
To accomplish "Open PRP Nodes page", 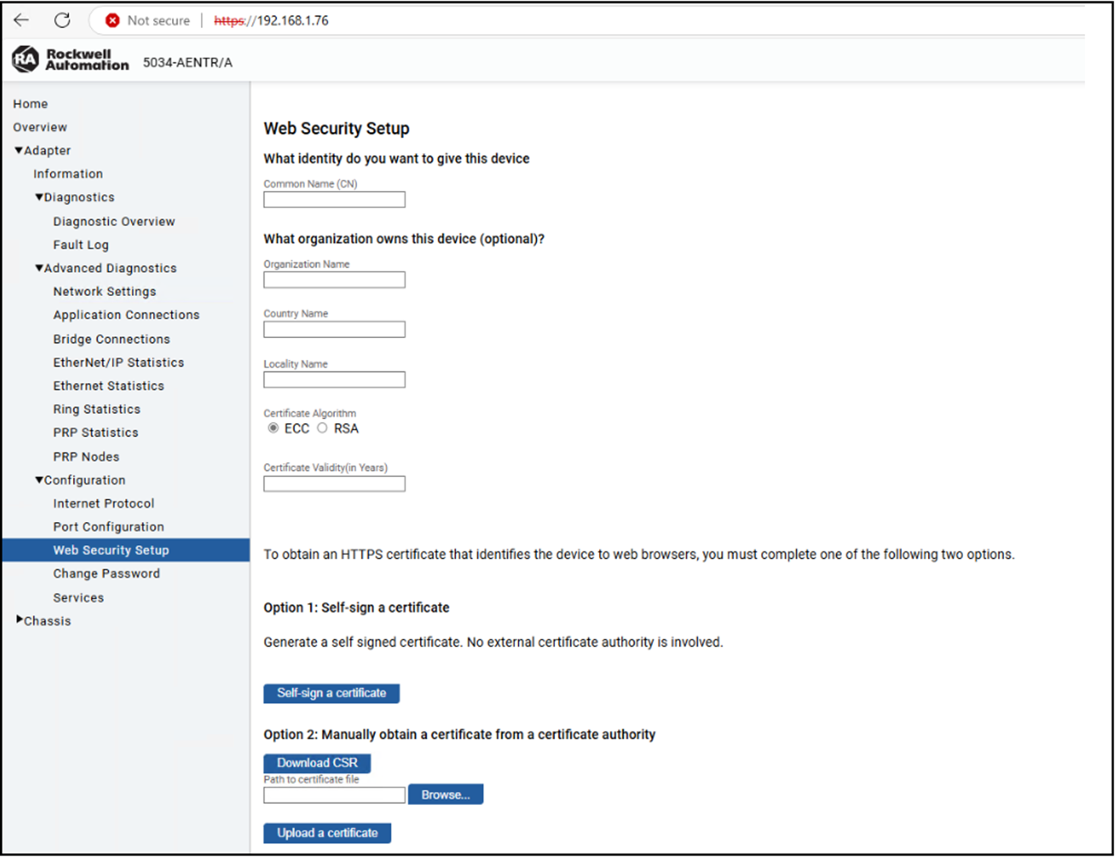I will pos(86,457).
